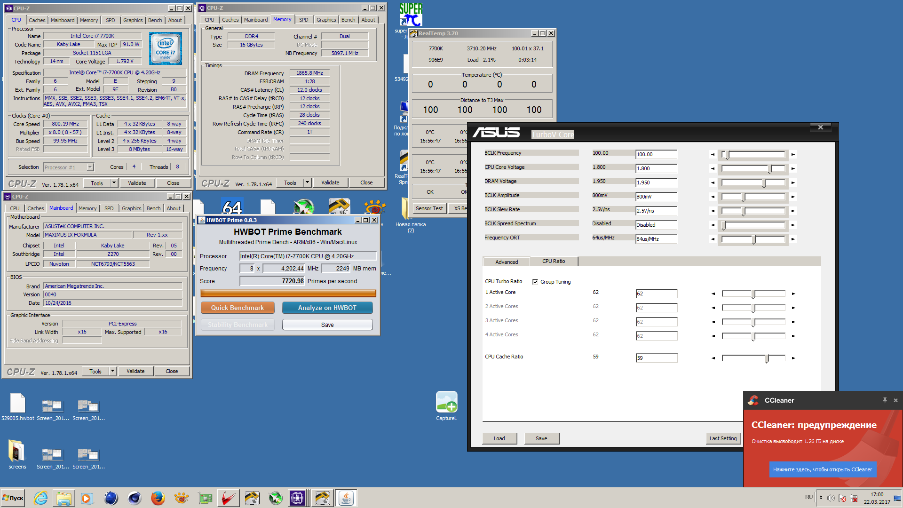Open the screens folder on desktop
903x508 pixels.
tap(17, 454)
